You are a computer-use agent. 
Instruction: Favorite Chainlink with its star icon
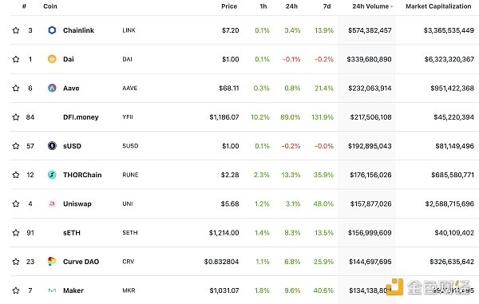point(16,30)
